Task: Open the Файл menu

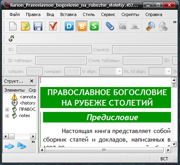Action: [14, 14]
